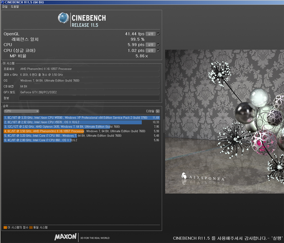This screenshot has height=243, width=284.
Task: Click the status message at bottom right
Action: [228, 238]
